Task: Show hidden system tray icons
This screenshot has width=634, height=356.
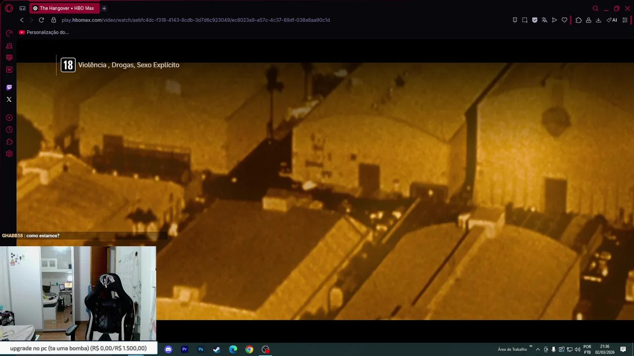Action: (538, 350)
